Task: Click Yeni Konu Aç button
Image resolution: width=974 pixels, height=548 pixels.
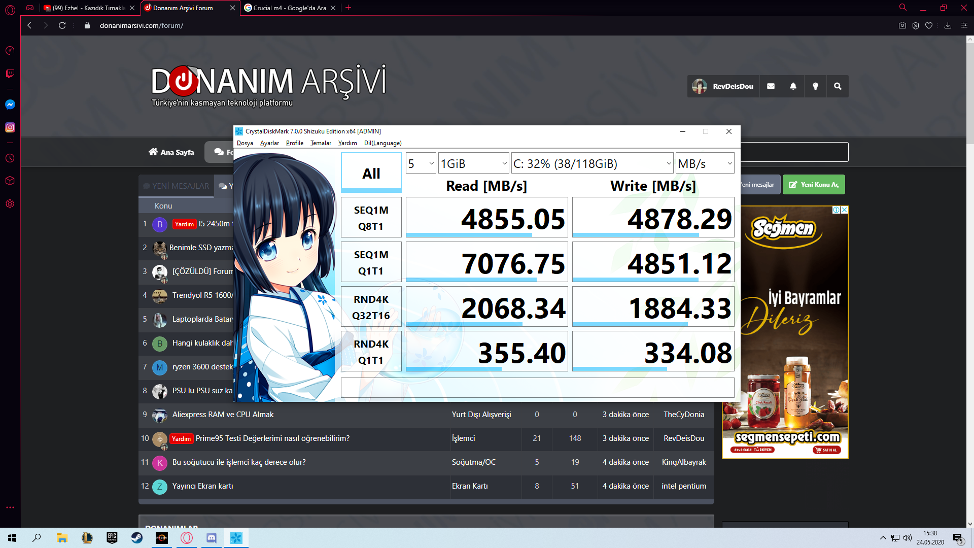Action: tap(814, 185)
